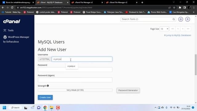197x111 pixels.
Task: Click the volume speaker tray icon
Action: pos(174,108)
